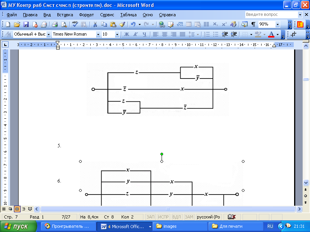Switch to Проигрыватель taskbar button
Viewport: 310px width, 232px height.
coord(68,226)
